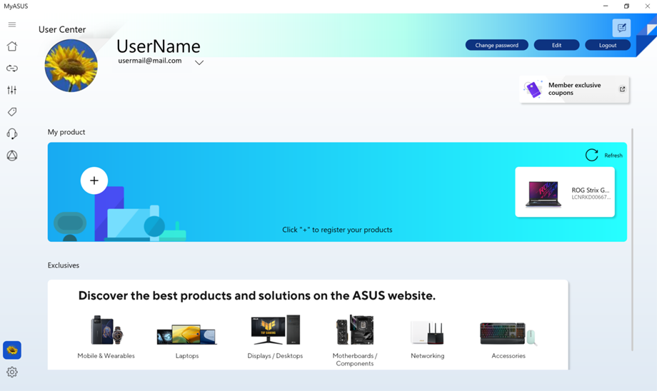Click the vertical page scrollbar
This screenshot has width=657, height=391.
(x=632, y=240)
